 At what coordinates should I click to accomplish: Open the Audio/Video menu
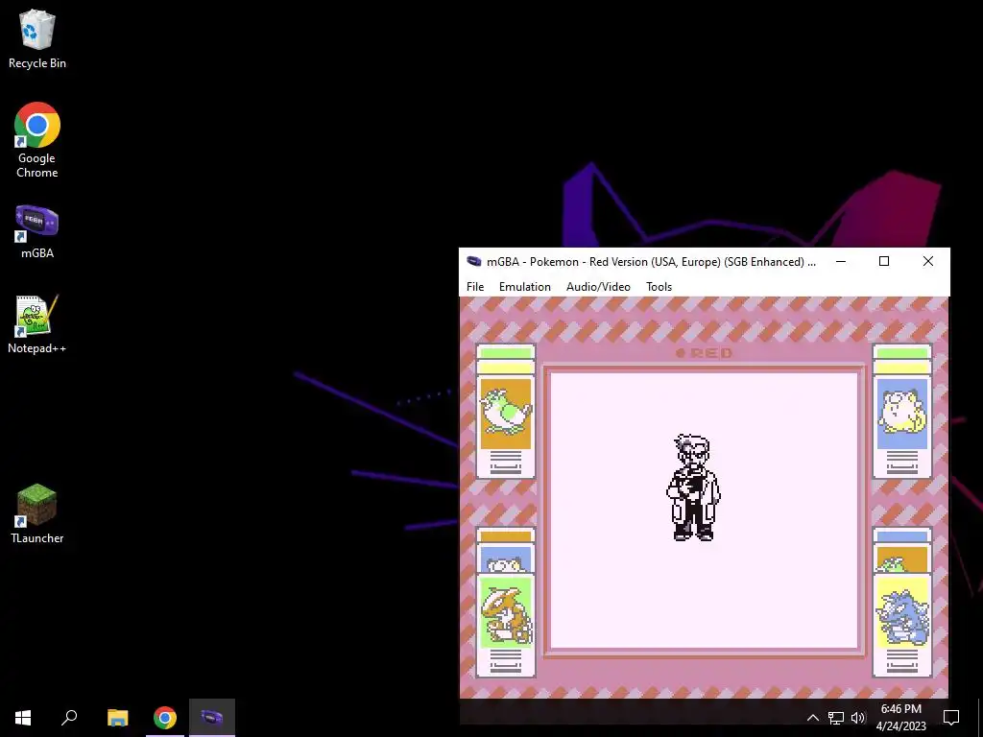point(598,286)
